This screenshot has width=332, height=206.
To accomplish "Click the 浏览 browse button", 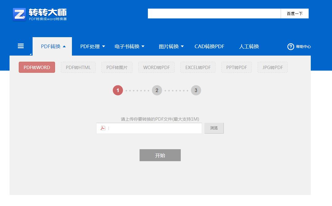I will 214,128.
